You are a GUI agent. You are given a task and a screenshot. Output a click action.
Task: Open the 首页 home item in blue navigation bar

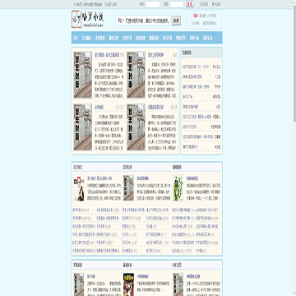click(76, 38)
